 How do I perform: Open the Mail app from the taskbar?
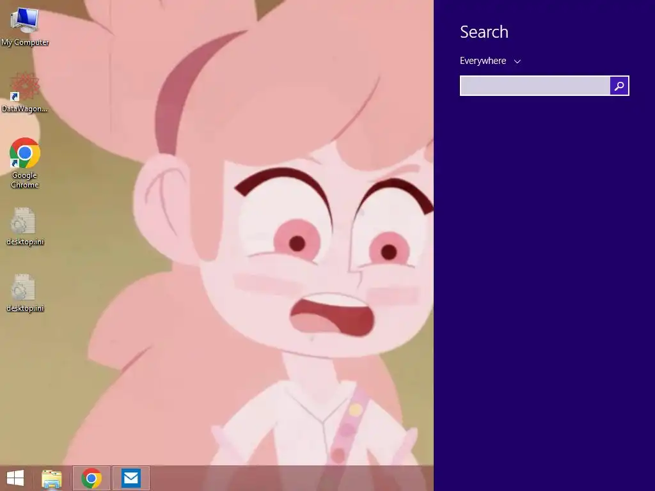point(130,478)
